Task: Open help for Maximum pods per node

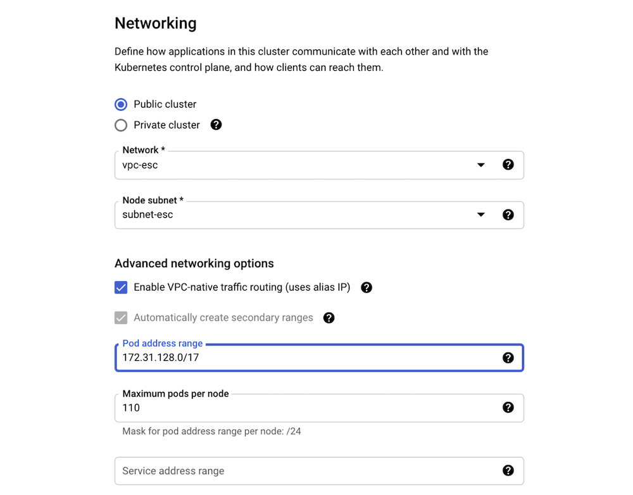Action: coord(508,408)
